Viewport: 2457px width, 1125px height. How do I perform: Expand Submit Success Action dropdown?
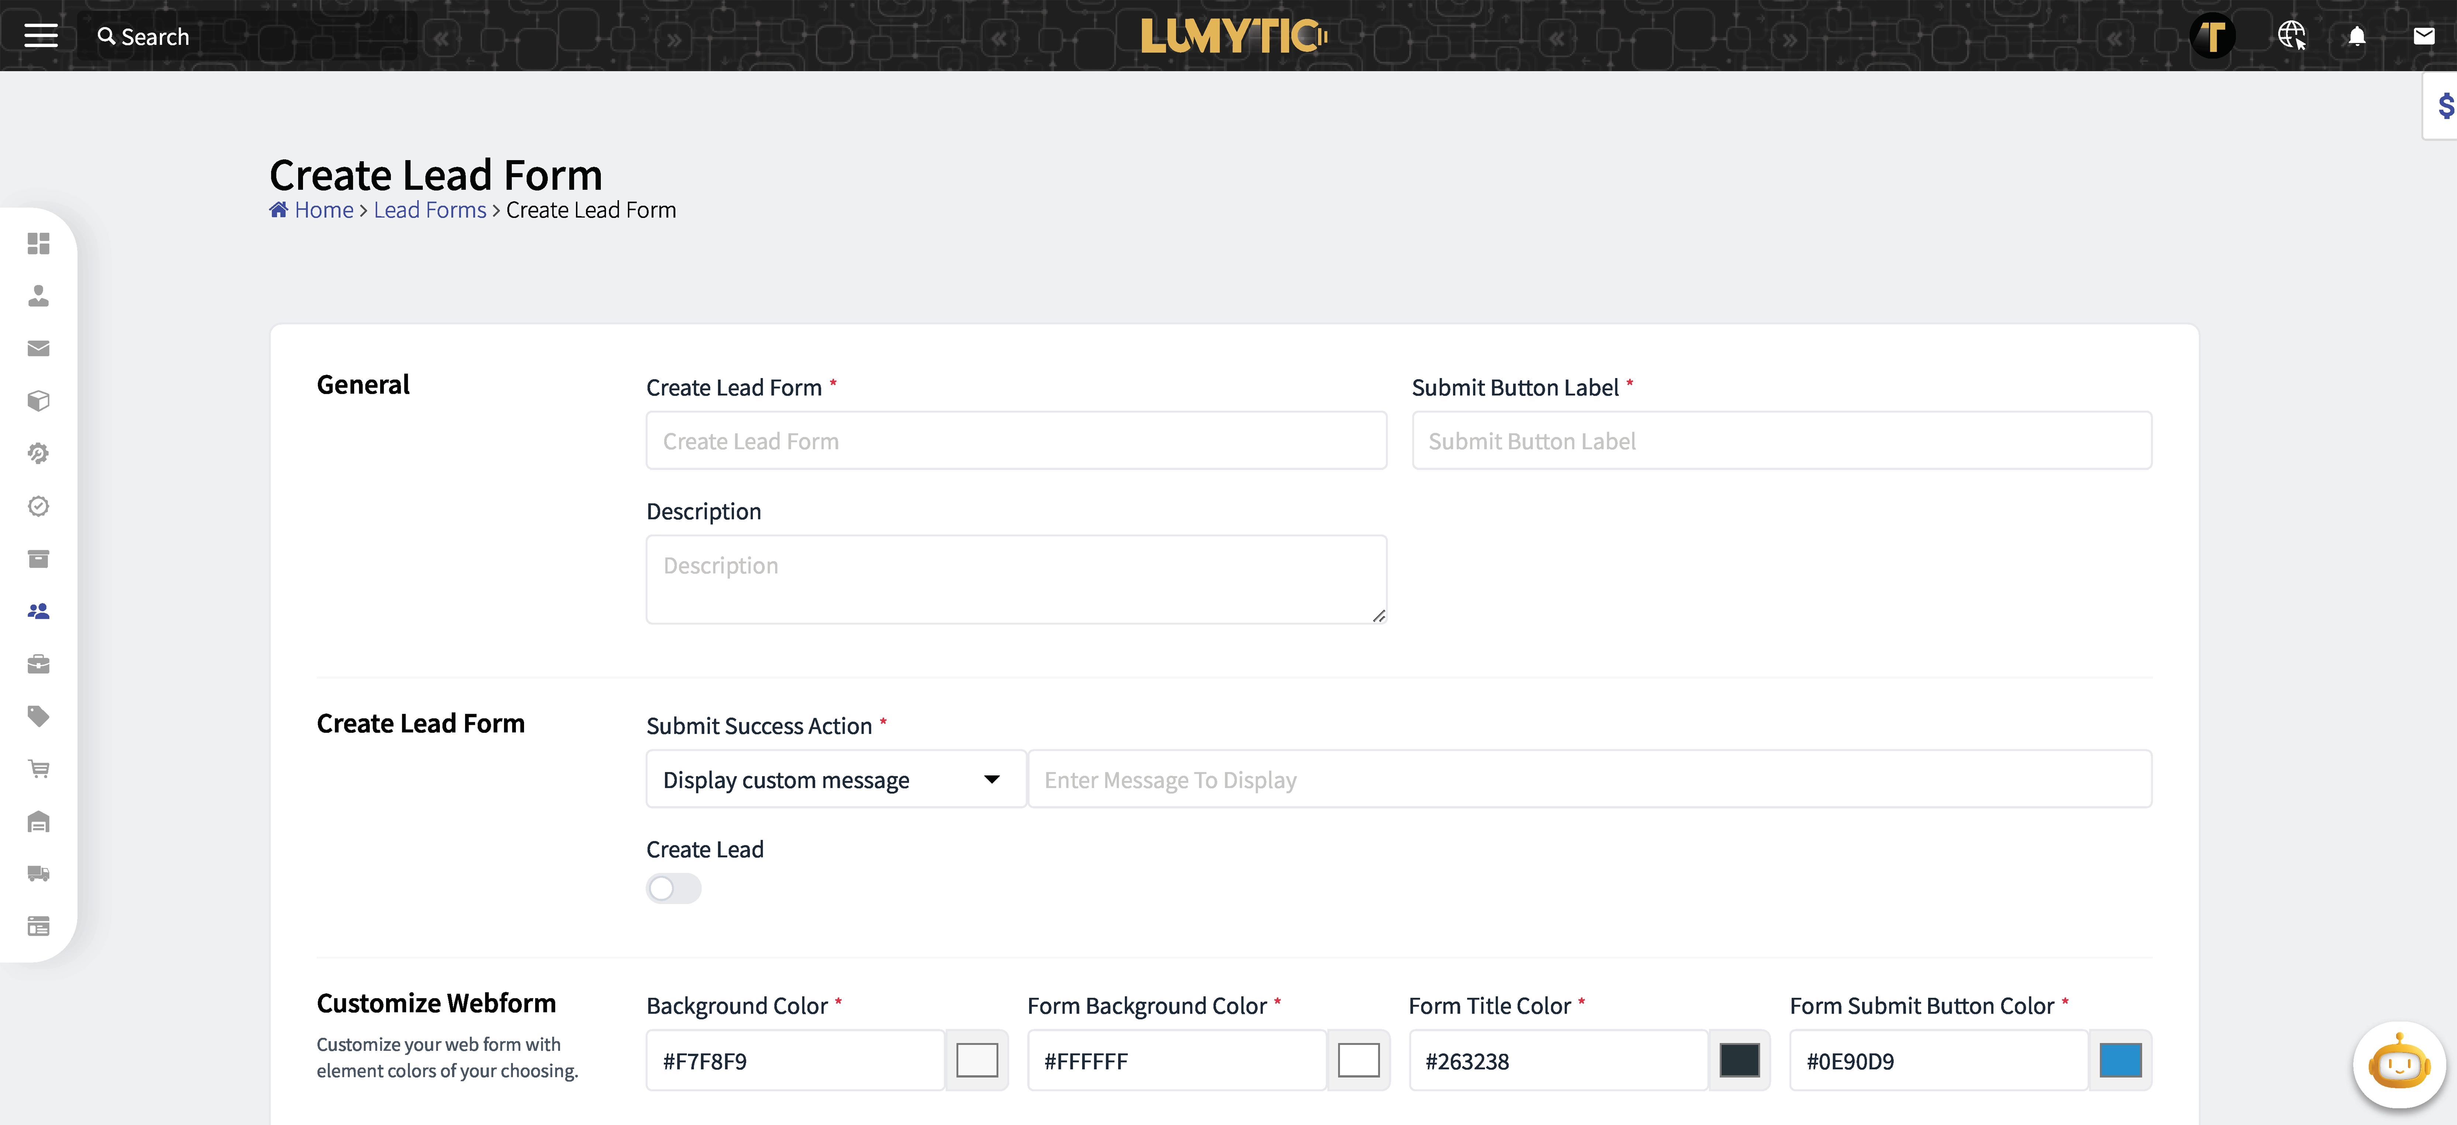click(835, 780)
